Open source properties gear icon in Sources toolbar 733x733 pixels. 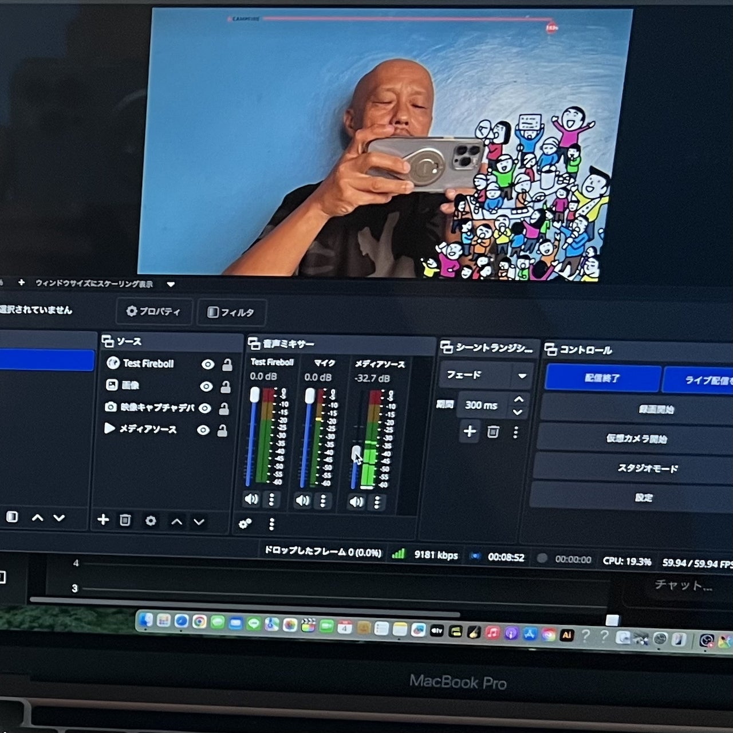151,521
